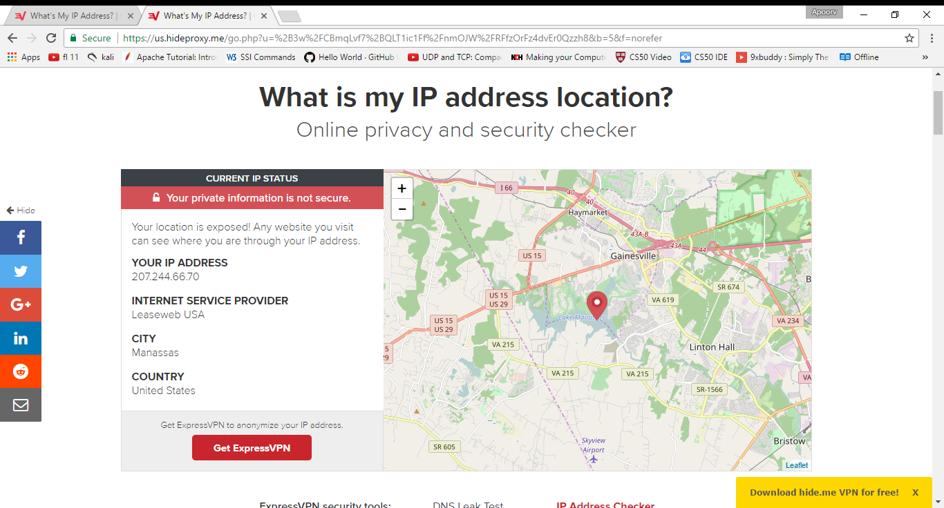The width and height of the screenshot is (944, 508).
Task: Open kali bookmark
Action: click(101, 57)
